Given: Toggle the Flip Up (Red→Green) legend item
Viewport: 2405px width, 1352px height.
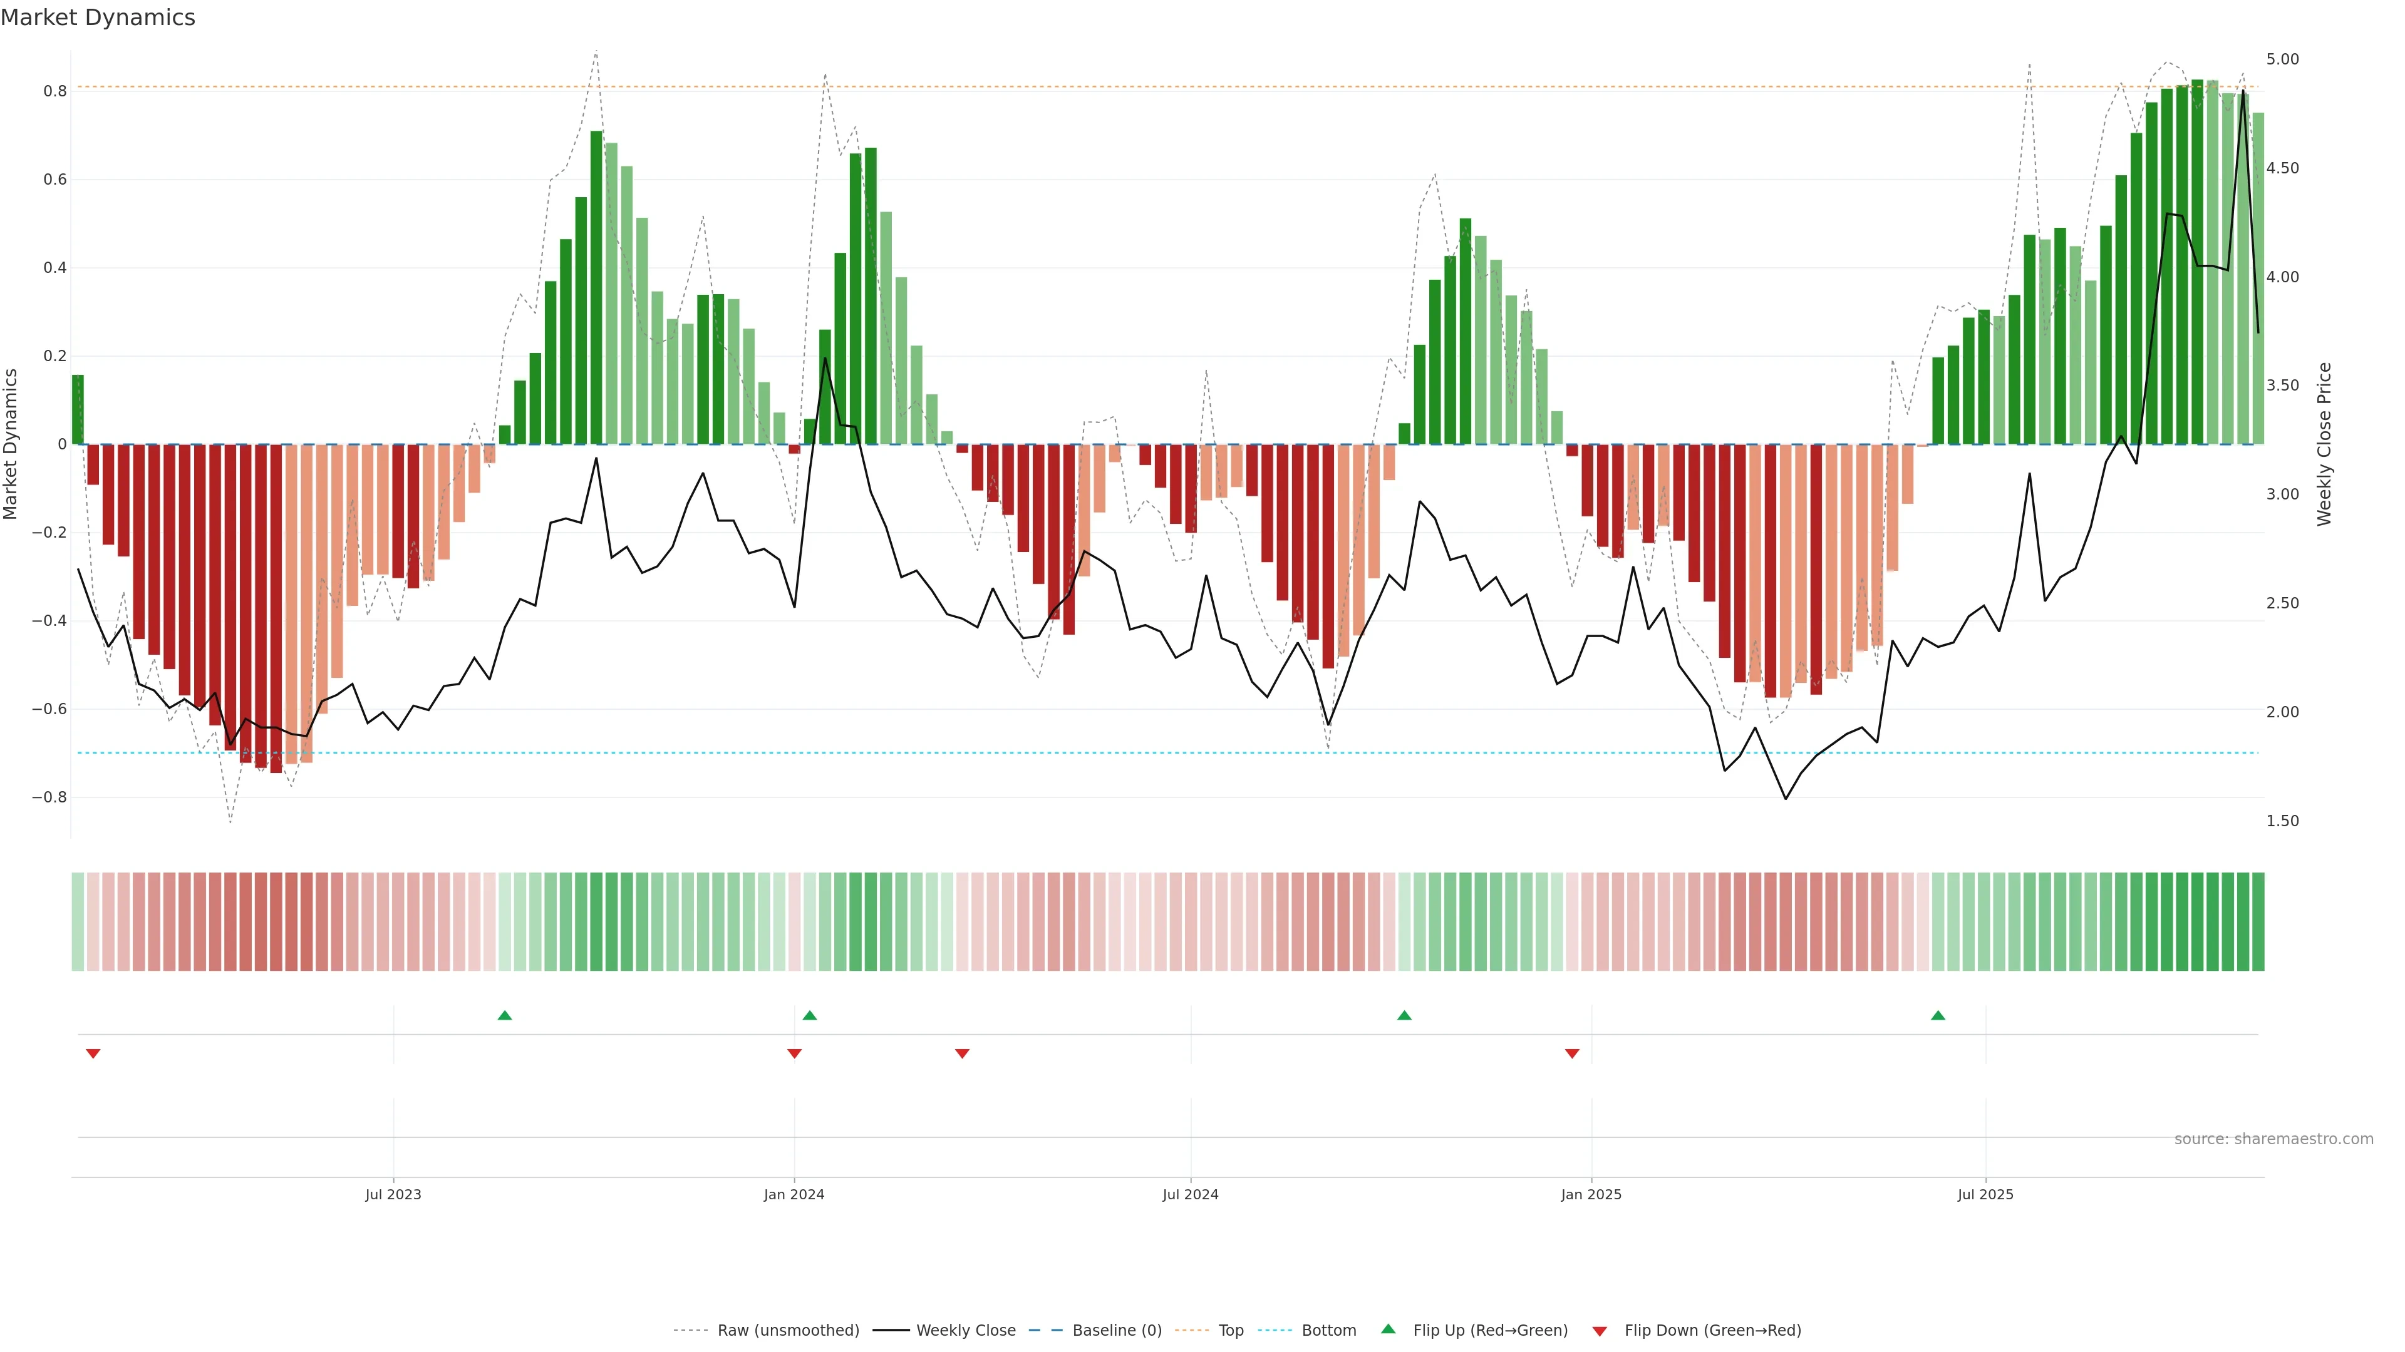Looking at the screenshot, I should 1490,1331.
